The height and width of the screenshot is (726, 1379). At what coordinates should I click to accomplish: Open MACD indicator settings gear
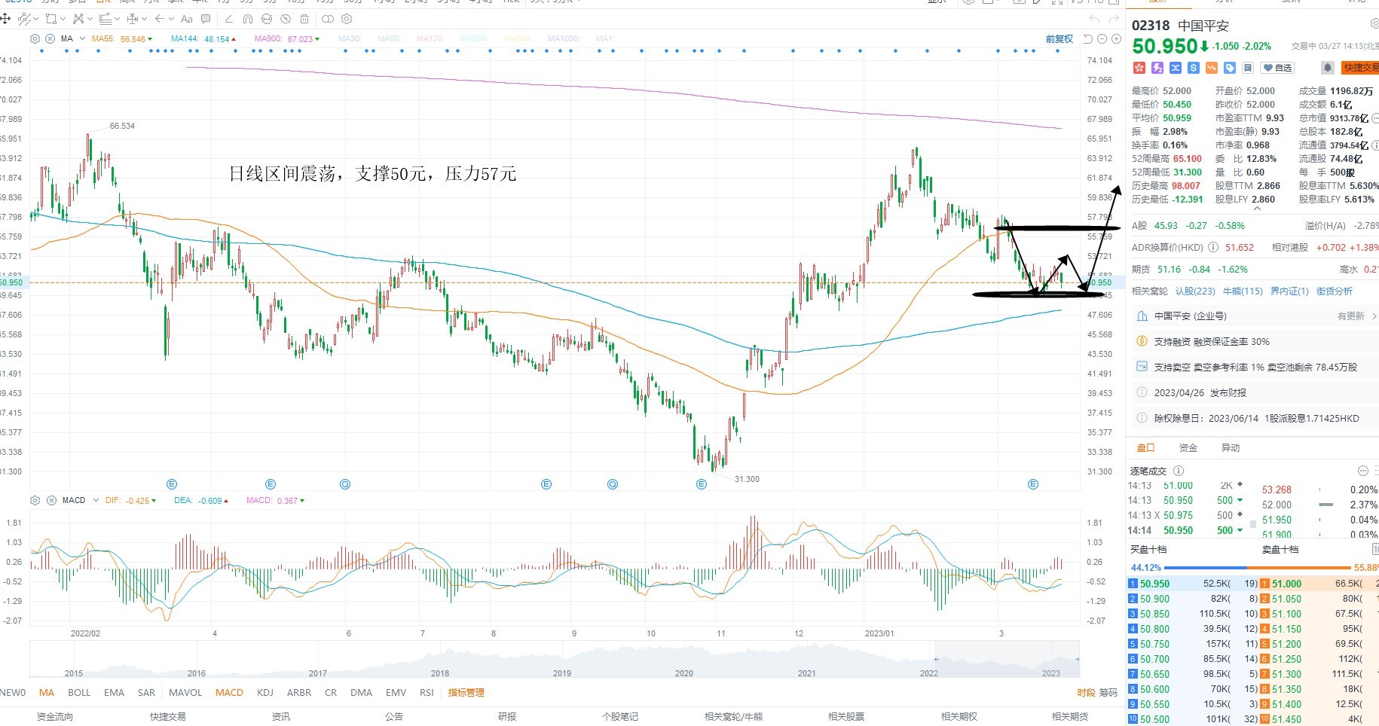click(x=35, y=500)
